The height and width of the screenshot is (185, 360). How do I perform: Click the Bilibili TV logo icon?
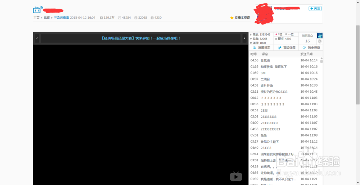click(38, 10)
